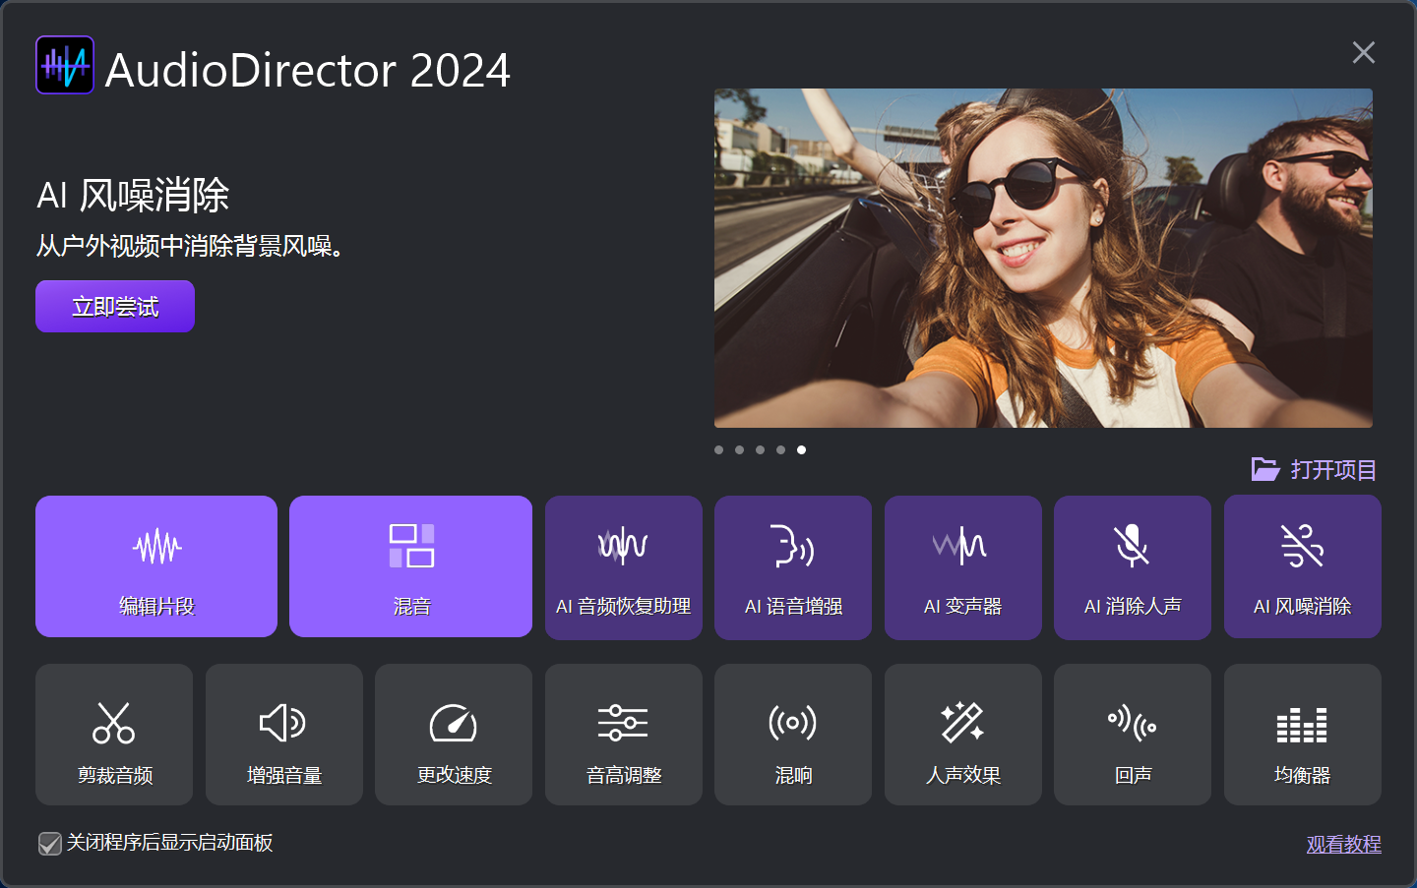Open AI 音频恢复助理 tool
The height and width of the screenshot is (888, 1417).
pyautogui.click(x=623, y=567)
